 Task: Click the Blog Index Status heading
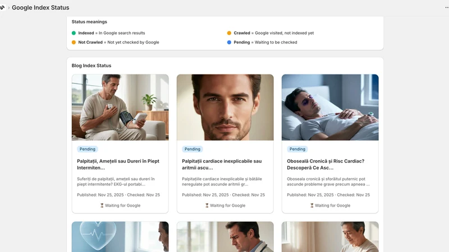click(x=91, y=66)
